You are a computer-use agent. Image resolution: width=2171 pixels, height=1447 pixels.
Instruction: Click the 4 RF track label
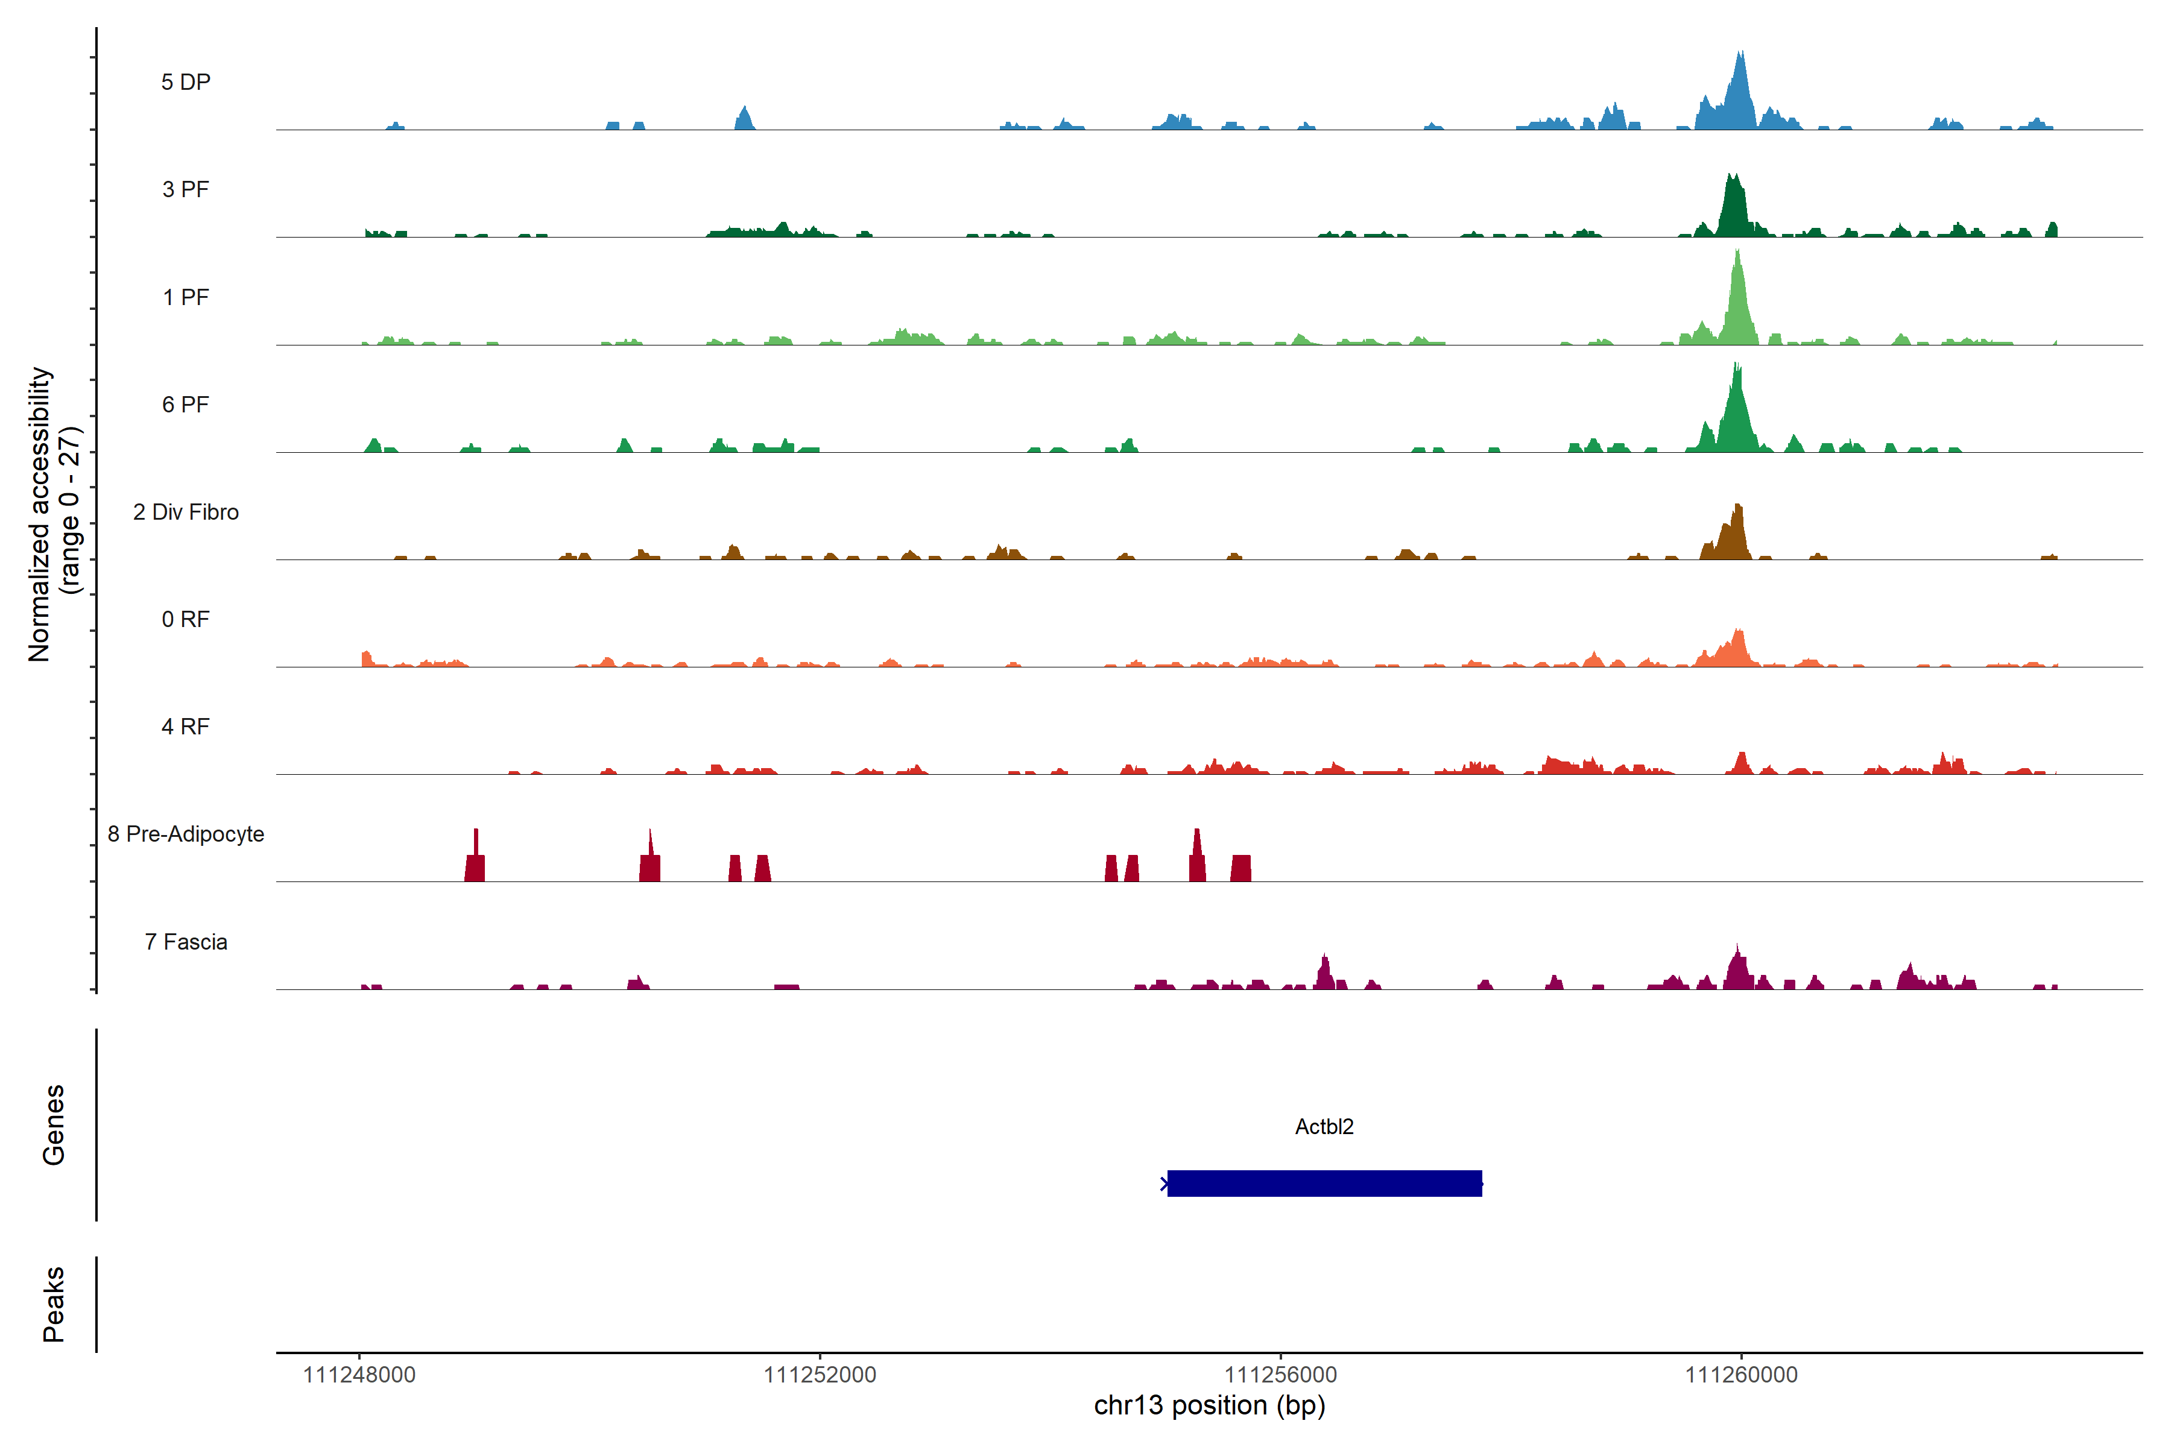coord(186,727)
